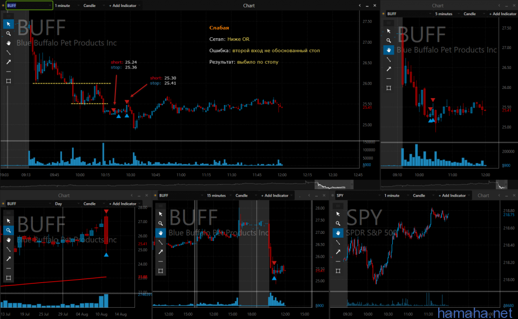Image resolution: width=518 pixels, height=319 pixels.
Task: Click the zoom magnifier in the BUFF Day chart
Action: point(8,230)
